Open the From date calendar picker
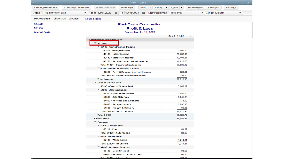 pyautogui.click(x=116, y=13)
